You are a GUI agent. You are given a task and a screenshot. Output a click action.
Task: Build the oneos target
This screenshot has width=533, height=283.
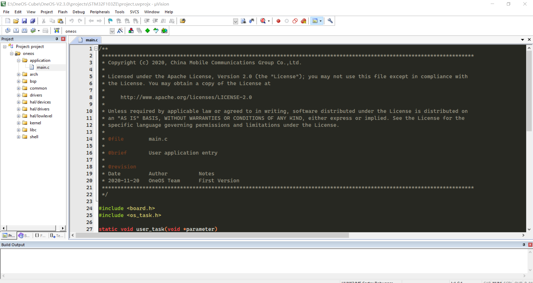16,31
